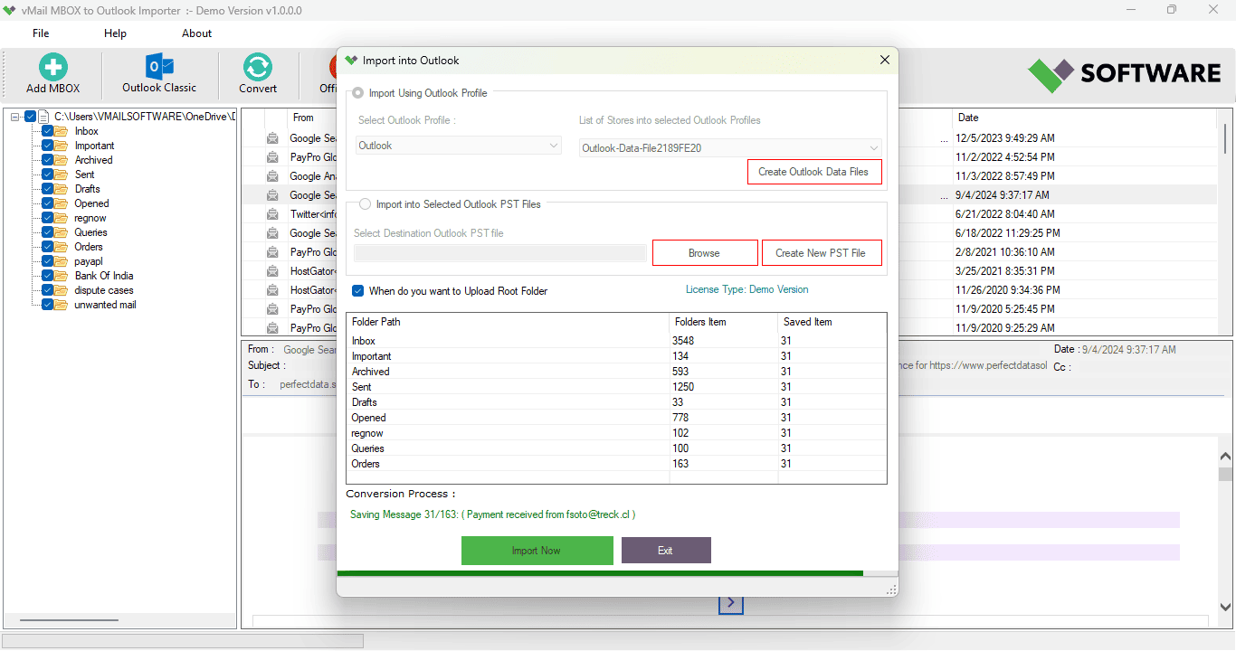Toggle the Upload Root Folder checkbox
1236x651 pixels.
tap(358, 291)
